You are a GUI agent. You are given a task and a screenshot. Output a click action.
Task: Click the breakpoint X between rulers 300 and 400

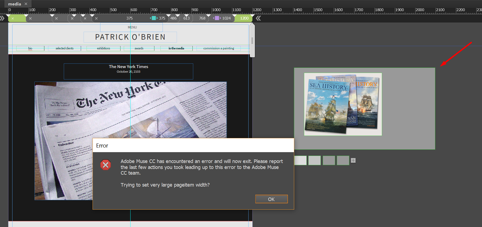(85, 18)
